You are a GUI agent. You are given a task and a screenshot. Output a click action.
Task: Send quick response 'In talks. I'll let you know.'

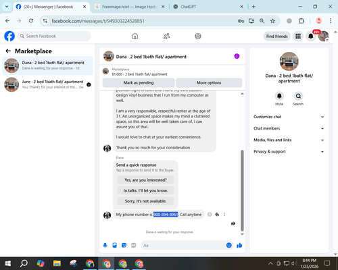pos(145,190)
